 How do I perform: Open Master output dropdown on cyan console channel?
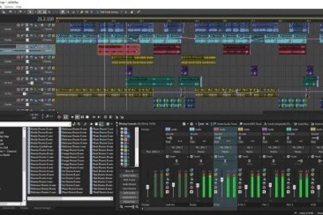tap(201, 151)
